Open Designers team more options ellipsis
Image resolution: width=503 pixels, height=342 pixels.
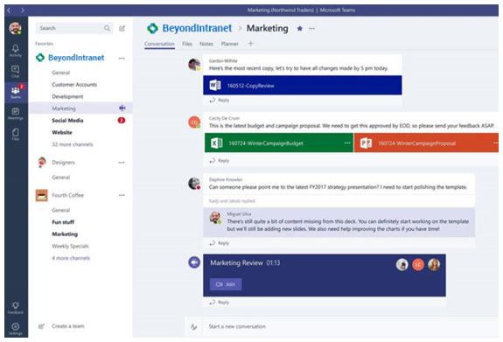click(122, 163)
